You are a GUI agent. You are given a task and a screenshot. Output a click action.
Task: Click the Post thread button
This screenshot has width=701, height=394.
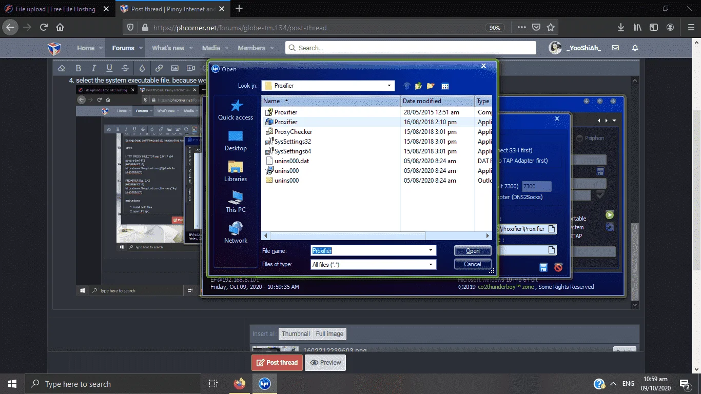[x=277, y=363]
